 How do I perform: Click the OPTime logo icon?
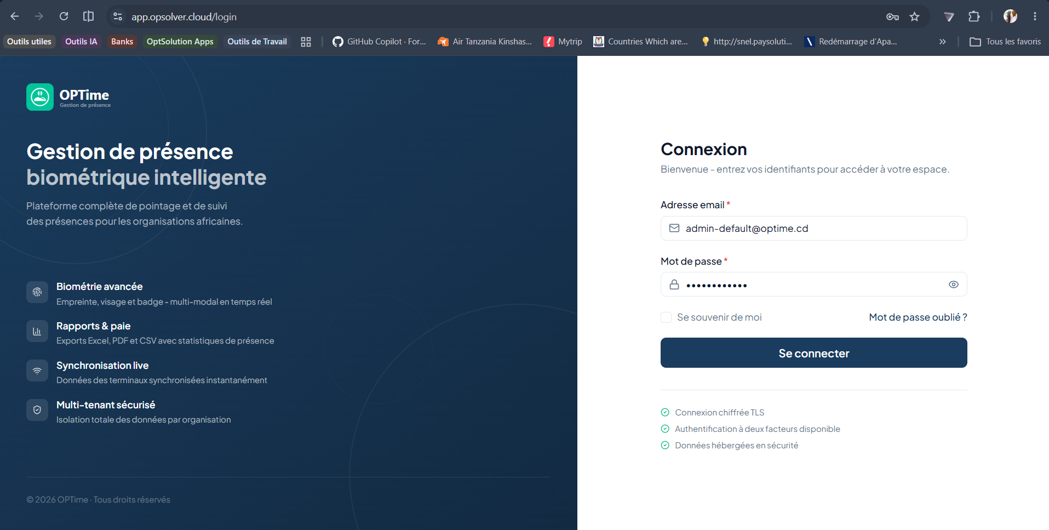40,97
